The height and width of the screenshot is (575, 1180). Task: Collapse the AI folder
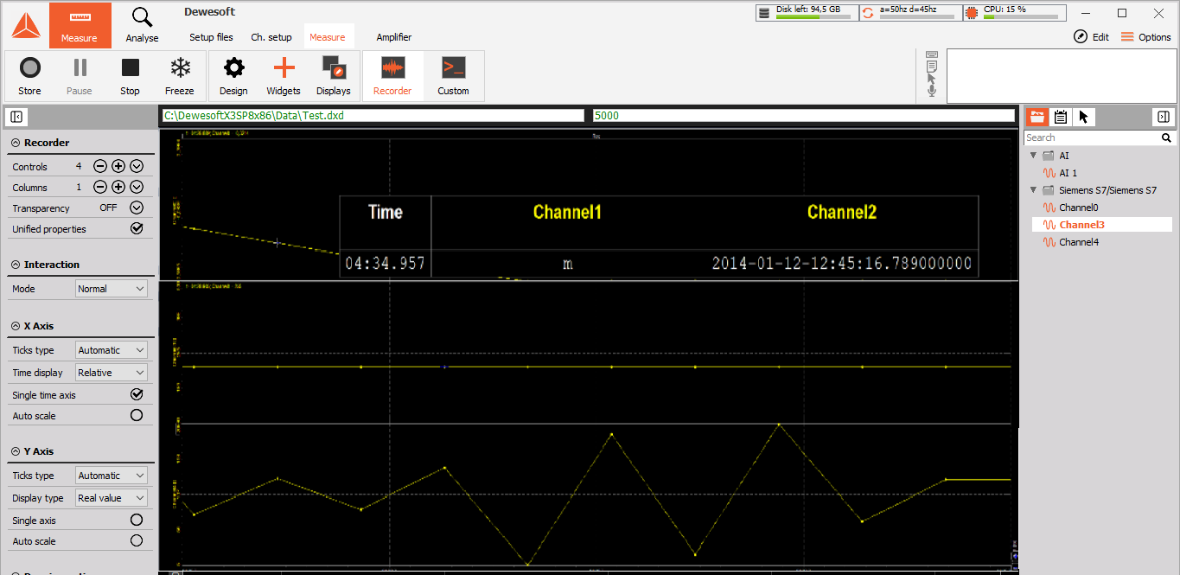point(1035,156)
